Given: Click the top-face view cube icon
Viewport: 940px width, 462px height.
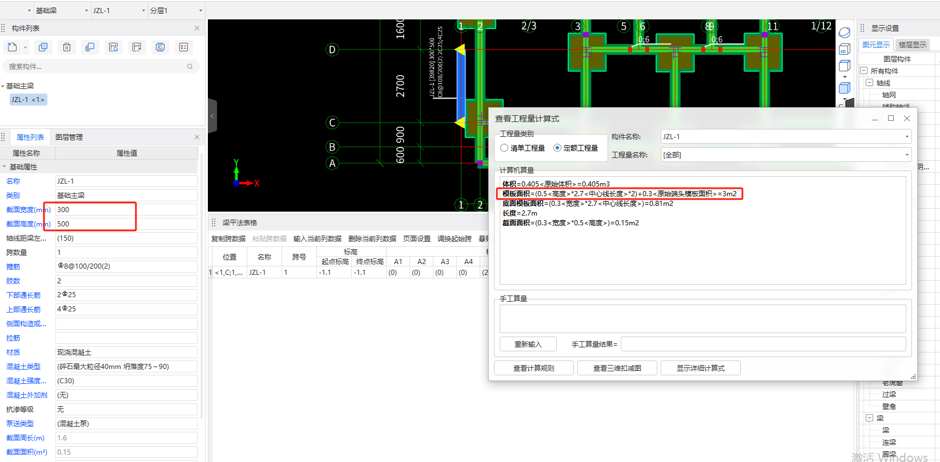Looking at the screenshot, I should [845, 66].
